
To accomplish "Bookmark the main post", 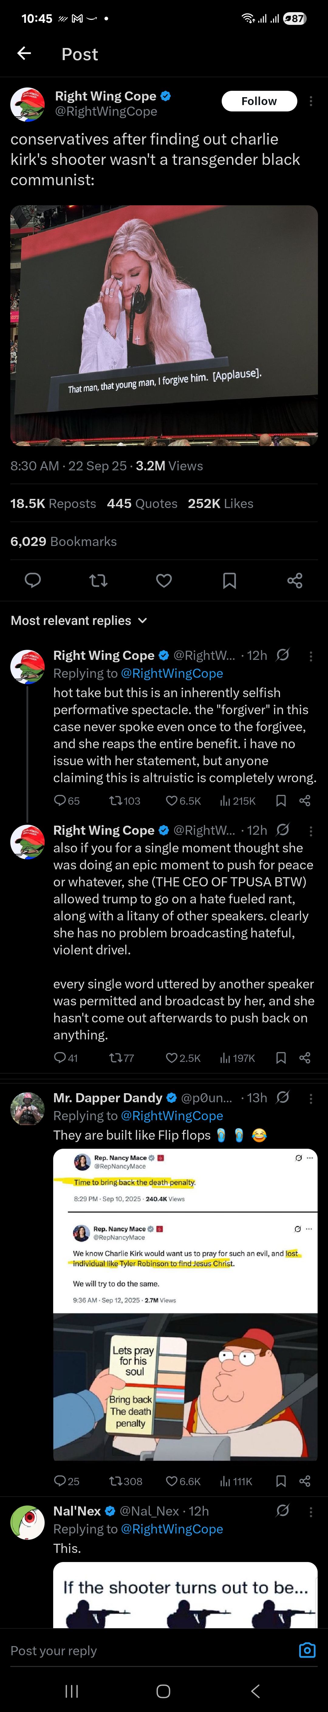I will pos(230,580).
